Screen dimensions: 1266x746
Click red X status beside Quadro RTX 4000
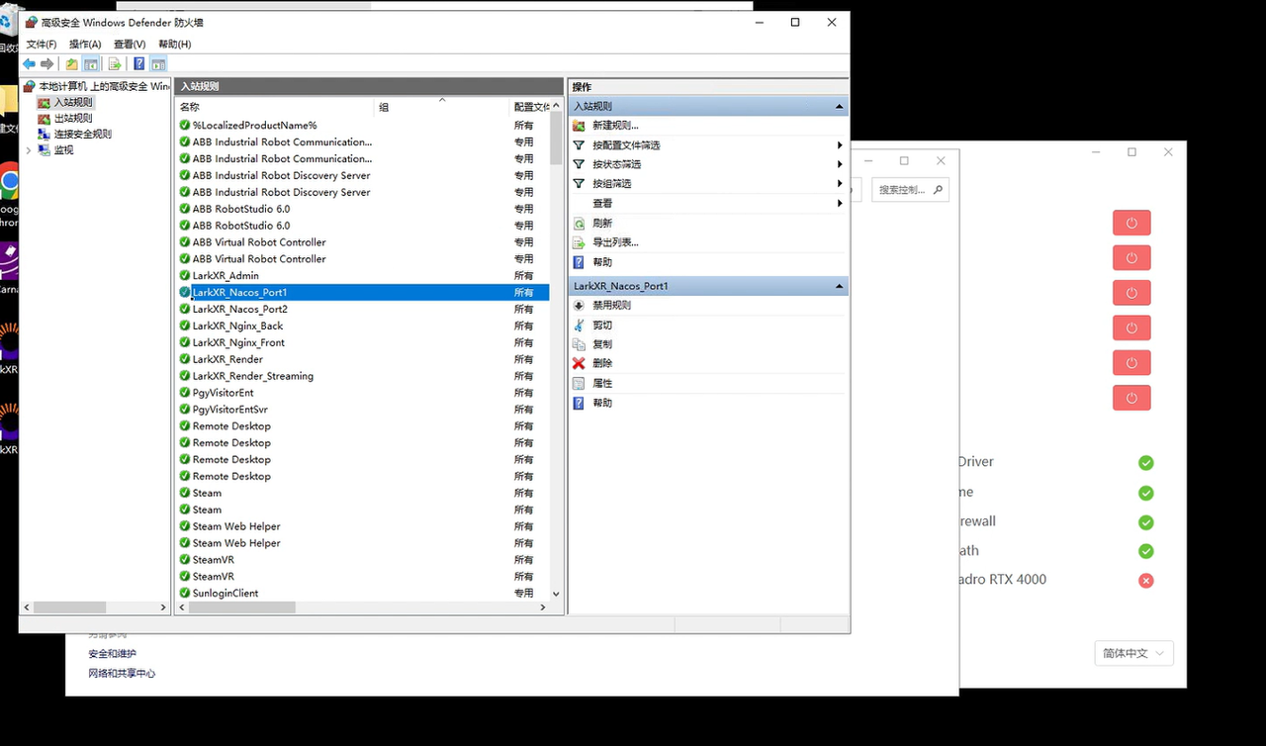(x=1145, y=580)
